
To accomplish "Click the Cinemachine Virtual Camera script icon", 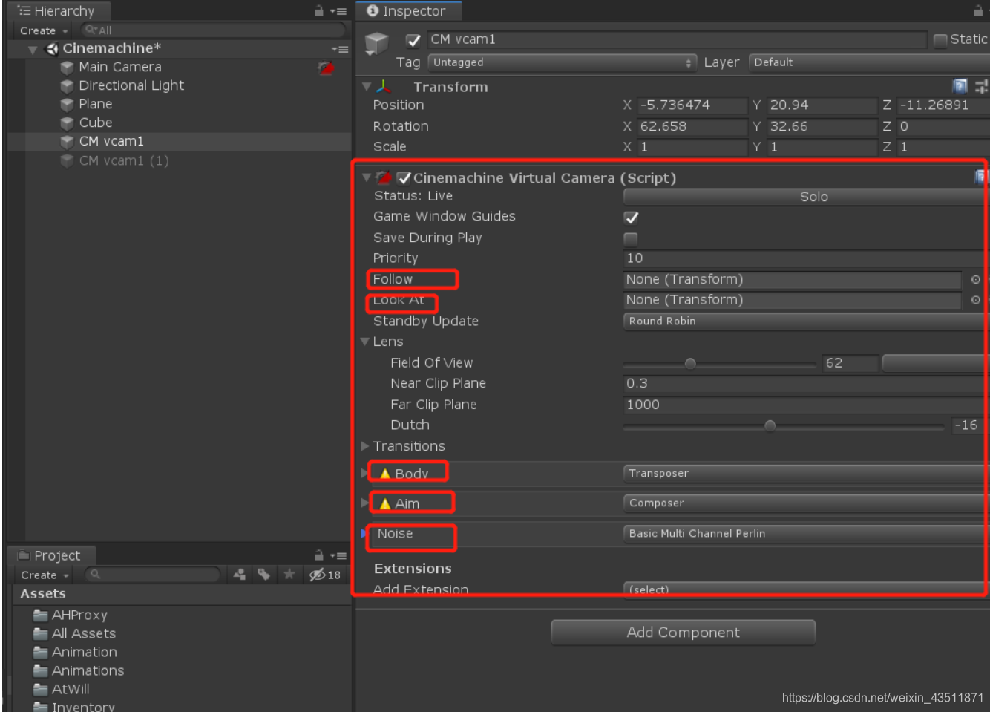I will point(383,177).
